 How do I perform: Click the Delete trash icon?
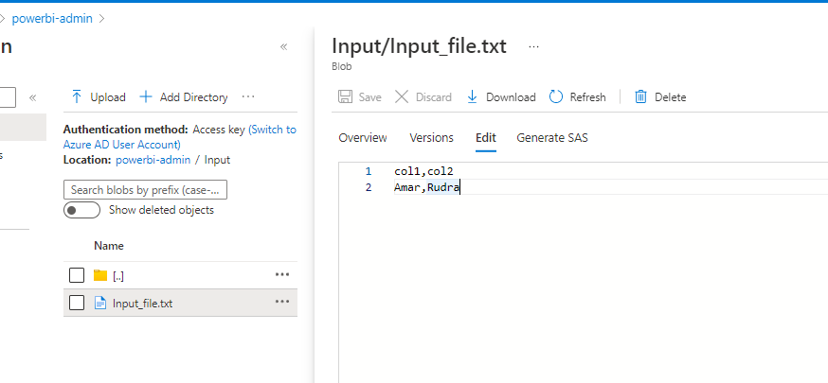[641, 97]
